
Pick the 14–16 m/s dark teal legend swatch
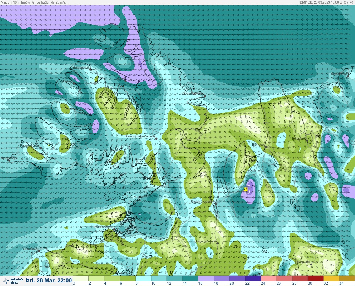(x=190, y=278)
